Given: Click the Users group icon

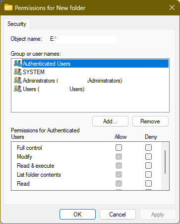Looking at the screenshot, I should (18, 89).
